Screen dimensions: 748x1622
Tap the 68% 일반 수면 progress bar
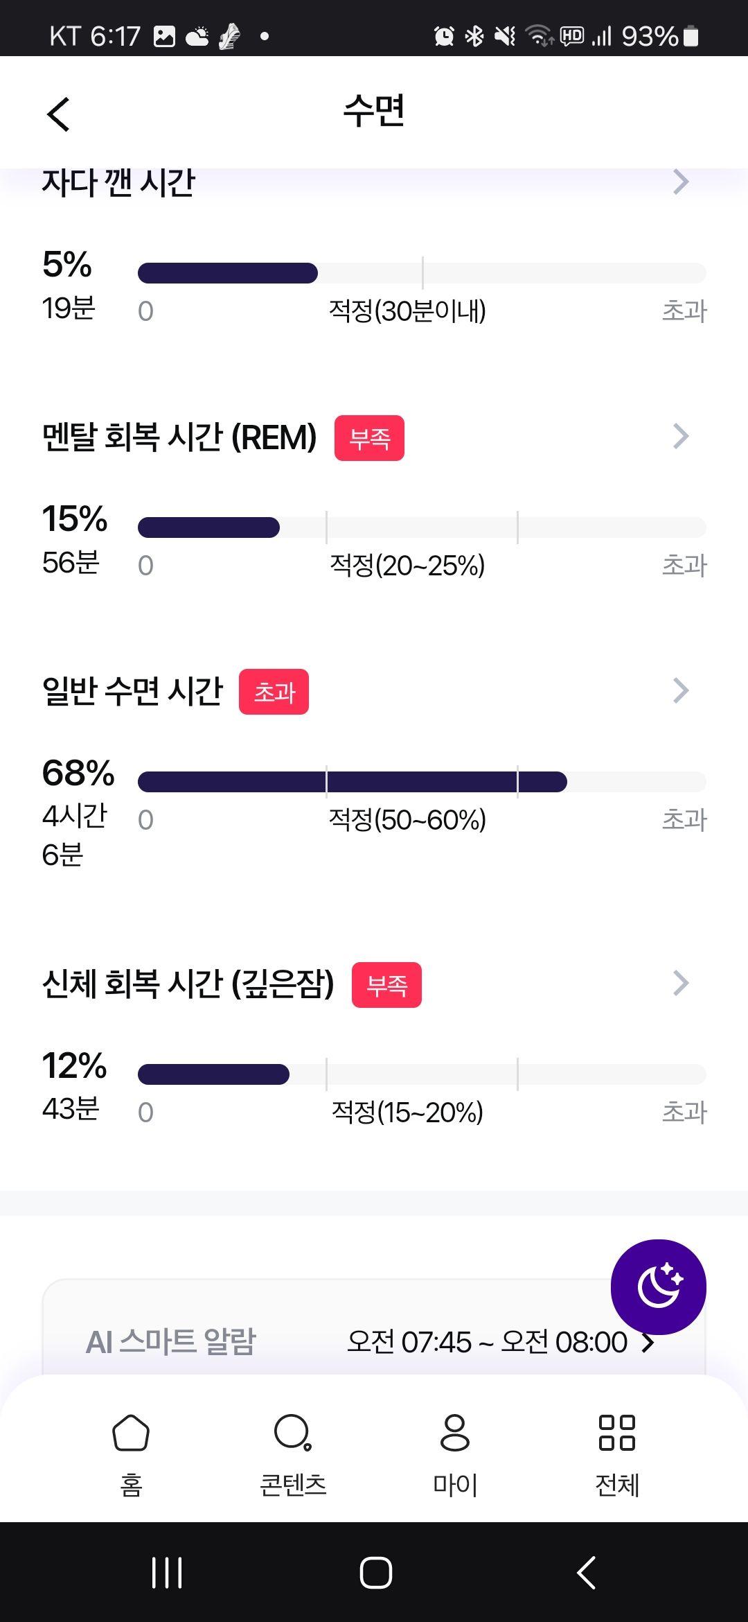tap(422, 782)
